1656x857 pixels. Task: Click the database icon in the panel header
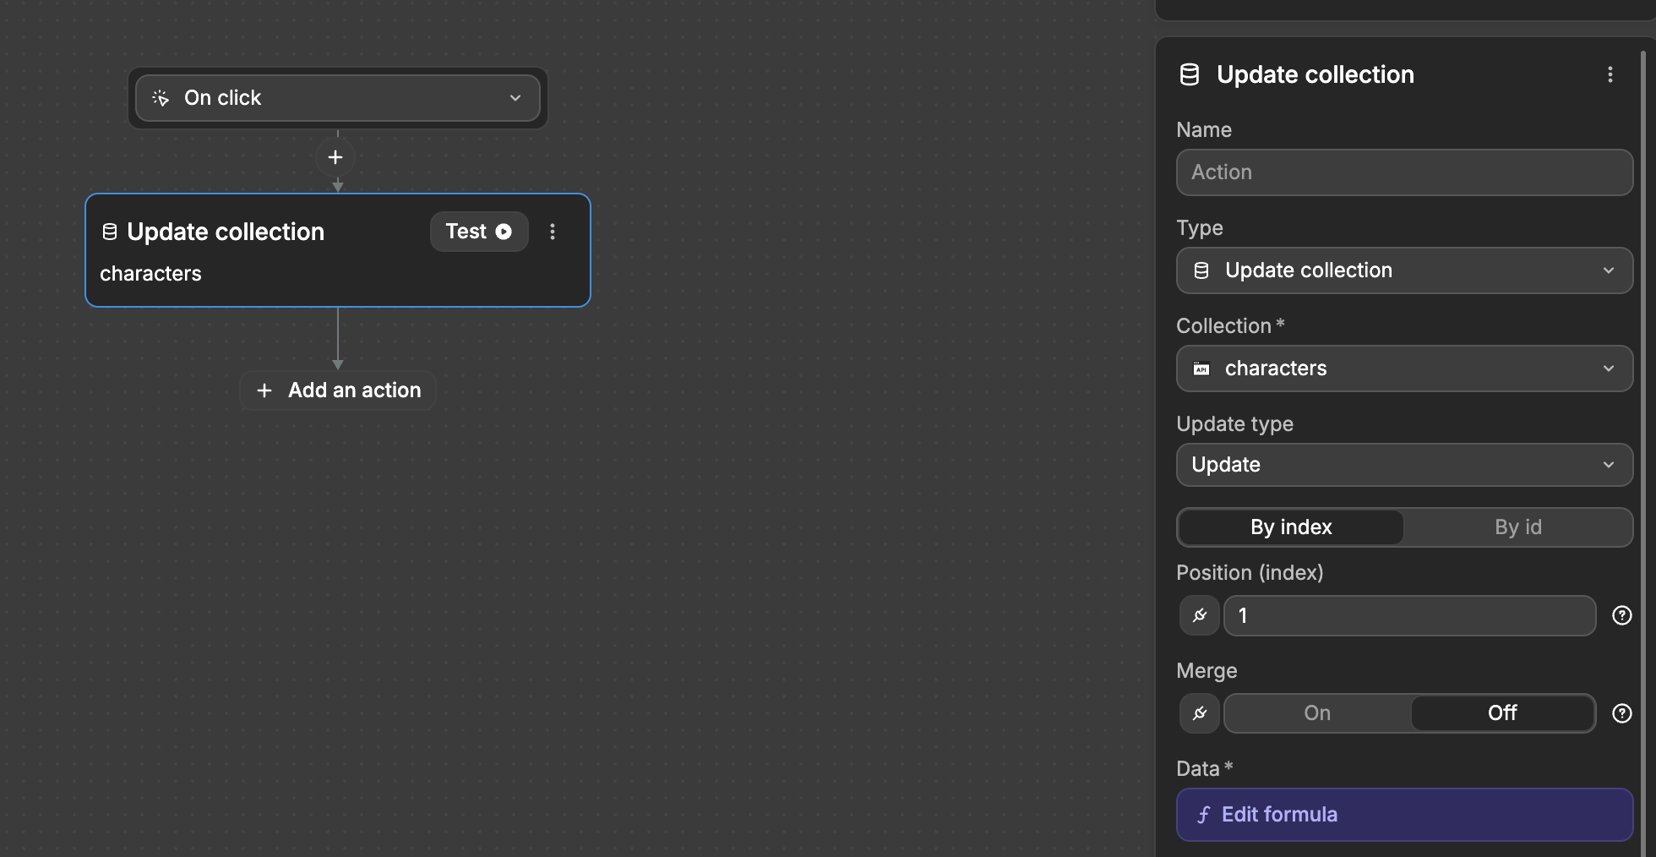pyautogui.click(x=1189, y=74)
